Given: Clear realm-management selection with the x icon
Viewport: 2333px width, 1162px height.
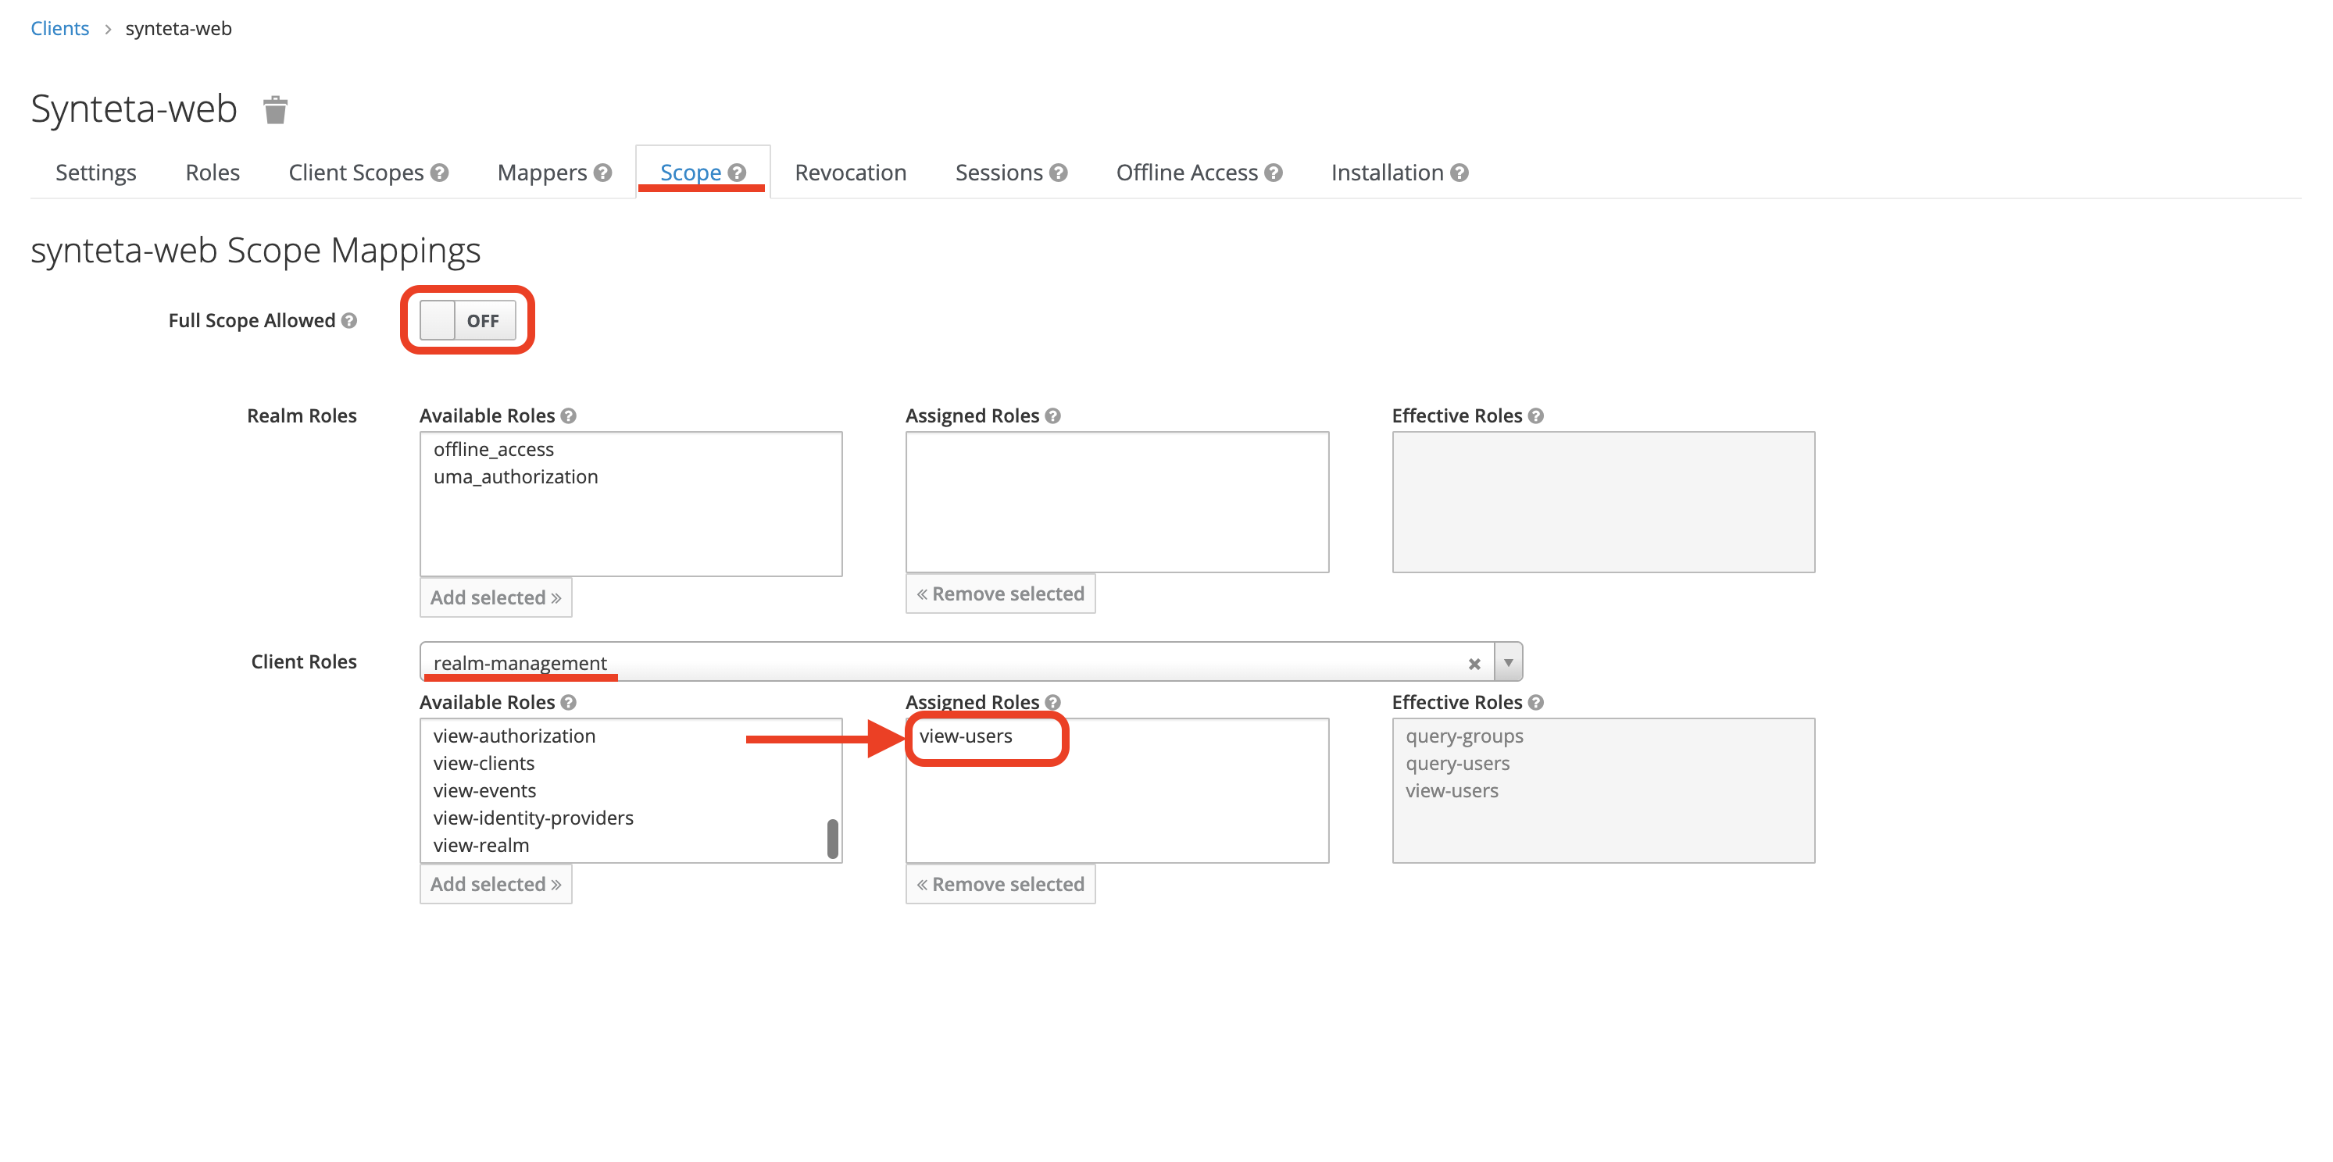Looking at the screenshot, I should pyautogui.click(x=1474, y=663).
